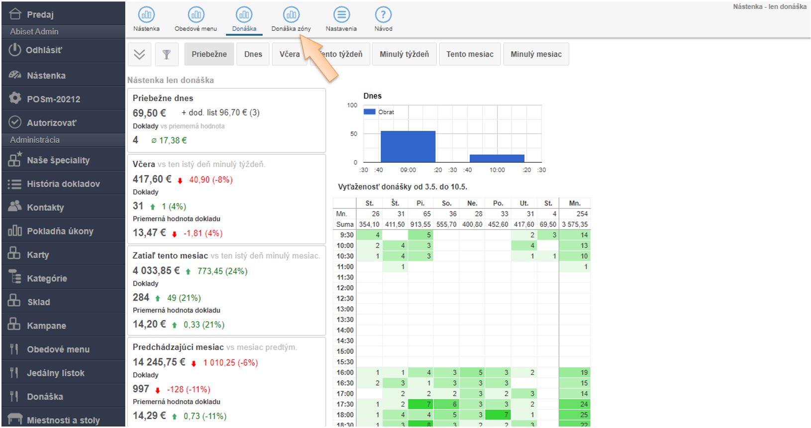811x428 pixels.
Task: Open Nastavenia settings icon
Action: pyautogui.click(x=341, y=15)
